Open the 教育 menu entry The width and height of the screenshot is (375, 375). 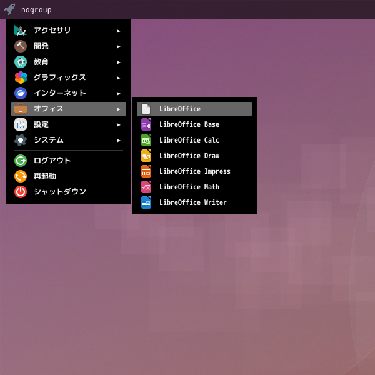[x=69, y=62]
